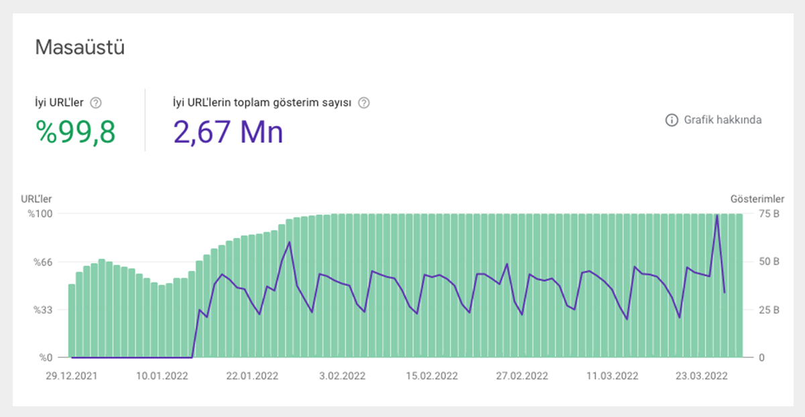805x417 pixels.
Task: Click help icon next to İyi URL'ler
Action: [x=96, y=103]
